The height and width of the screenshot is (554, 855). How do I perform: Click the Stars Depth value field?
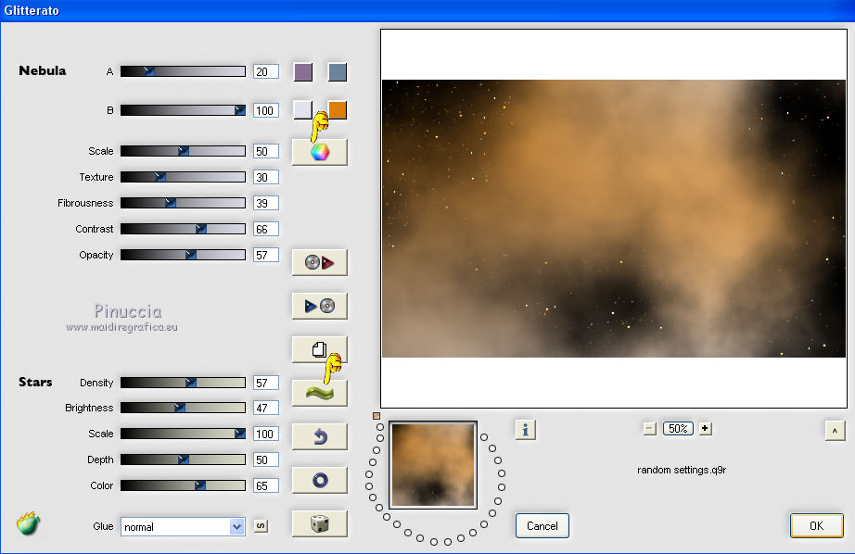point(266,460)
